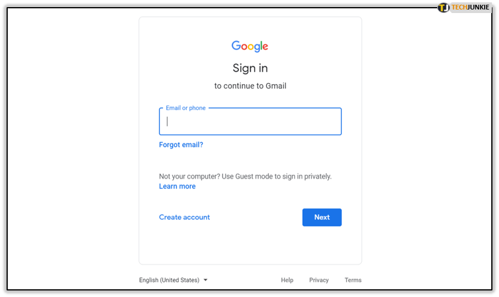This screenshot has height=297, width=499.
Task: Open the Help link in footer
Action: pos(287,280)
